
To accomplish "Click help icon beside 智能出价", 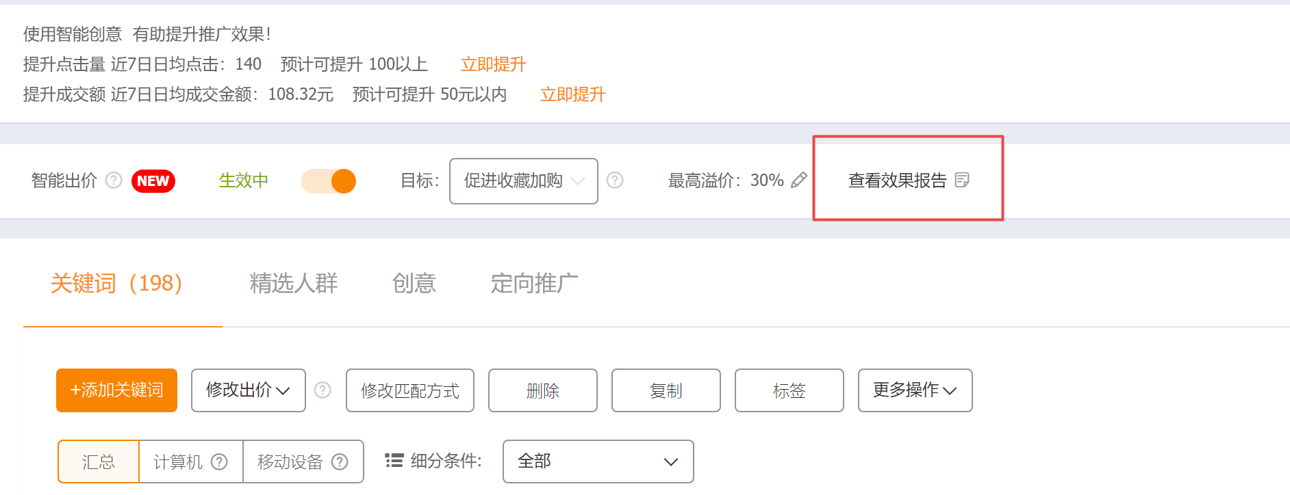I will point(114,180).
